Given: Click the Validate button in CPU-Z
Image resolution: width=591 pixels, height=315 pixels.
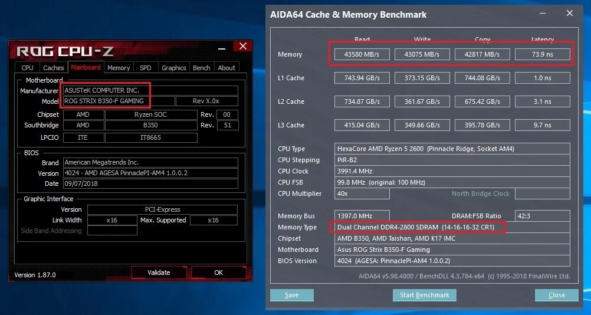Looking at the screenshot, I should point(159,273).
